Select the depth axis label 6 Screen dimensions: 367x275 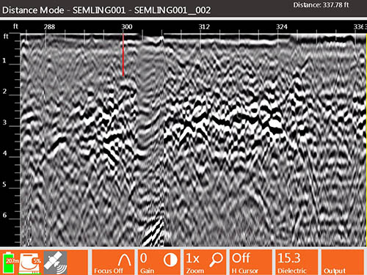tap(4, 215)
